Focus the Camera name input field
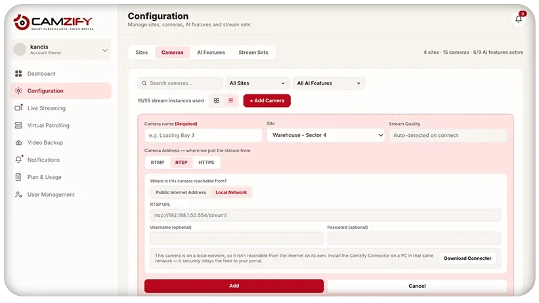 pyautogui.click(x=203, y=135)
